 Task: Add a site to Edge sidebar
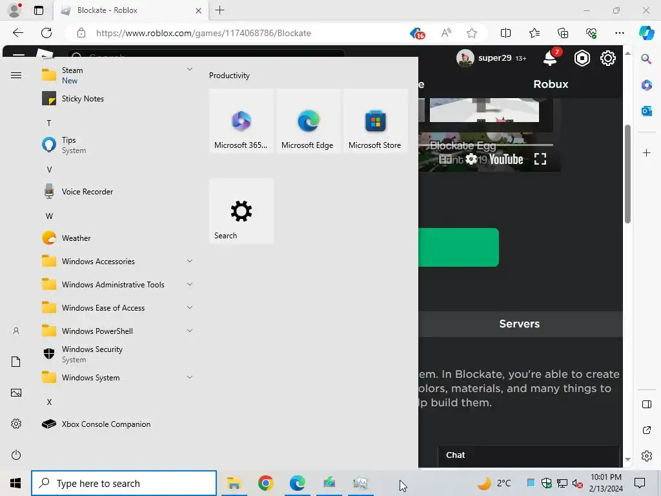coord(646,152)
